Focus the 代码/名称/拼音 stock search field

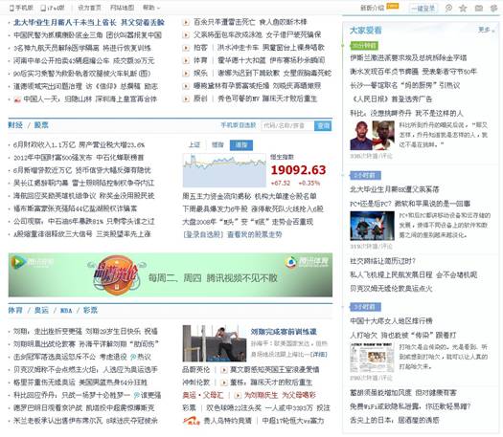[287, 125]
